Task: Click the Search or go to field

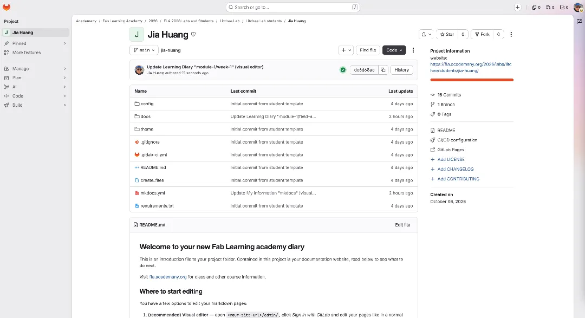Action: pos(293,7)
